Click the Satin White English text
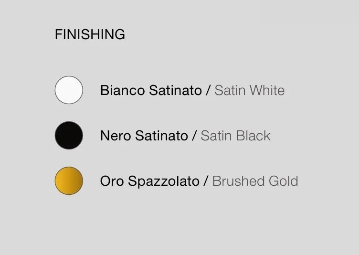This screenshot has width=359, height=255. 250,90
